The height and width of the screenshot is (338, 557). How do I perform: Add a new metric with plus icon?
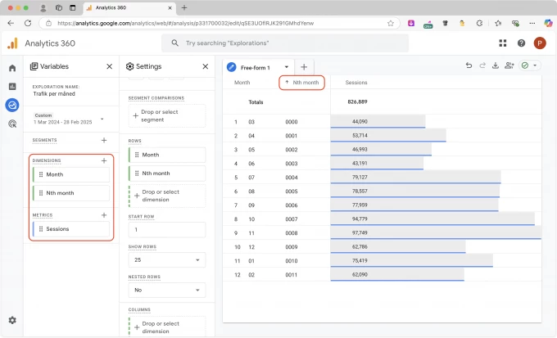pyautogui.click(x=104, y=215)
